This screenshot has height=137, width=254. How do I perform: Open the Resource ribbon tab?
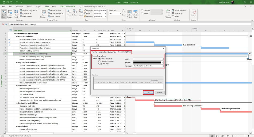pyautogui.click(x=20, y=7)
